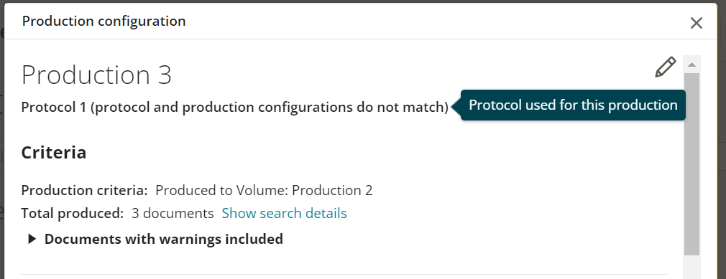This screenshot has height=279, width=726.
Task: Click the Protocol used for this production tooltip
Action: [573, 105]
